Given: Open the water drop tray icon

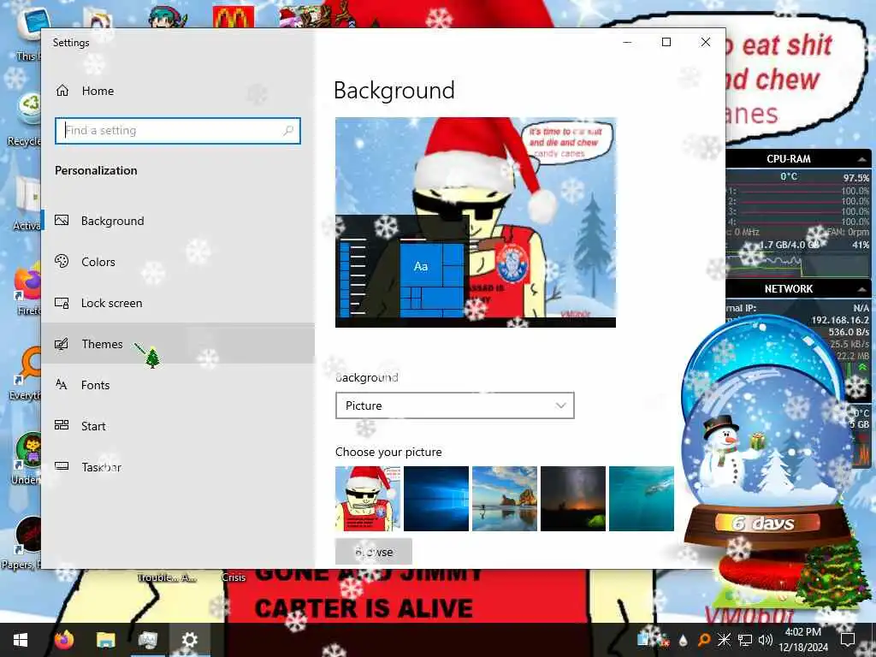Looking at the screenshot, I should tap(684, 640).
